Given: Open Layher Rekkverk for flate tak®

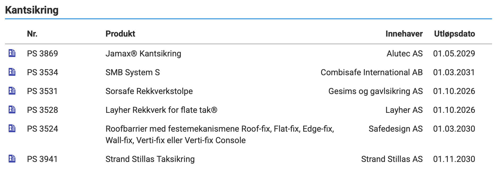Looking at the screenshot, I should tap(161, 110).
